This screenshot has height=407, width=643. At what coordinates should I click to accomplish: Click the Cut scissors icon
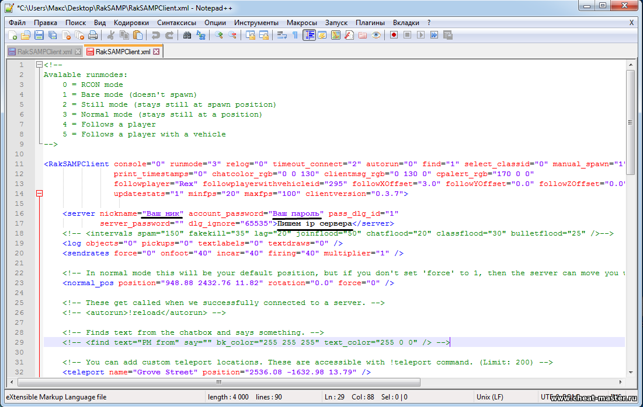(110, 36)
